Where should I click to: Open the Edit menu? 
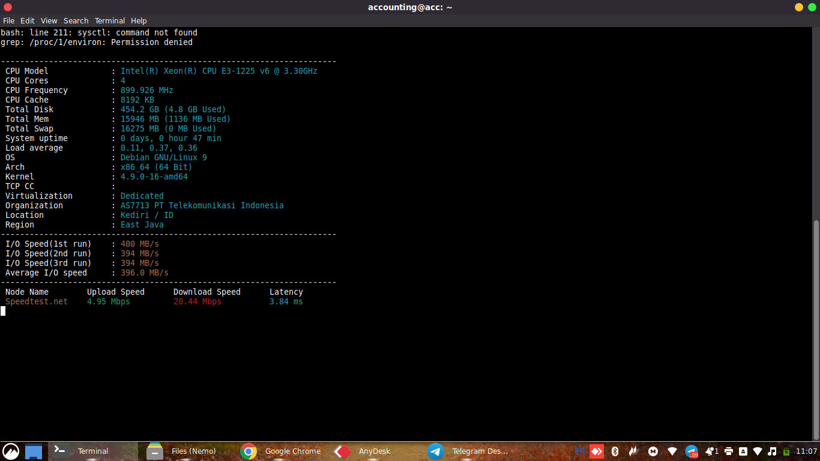coord(28,20)
